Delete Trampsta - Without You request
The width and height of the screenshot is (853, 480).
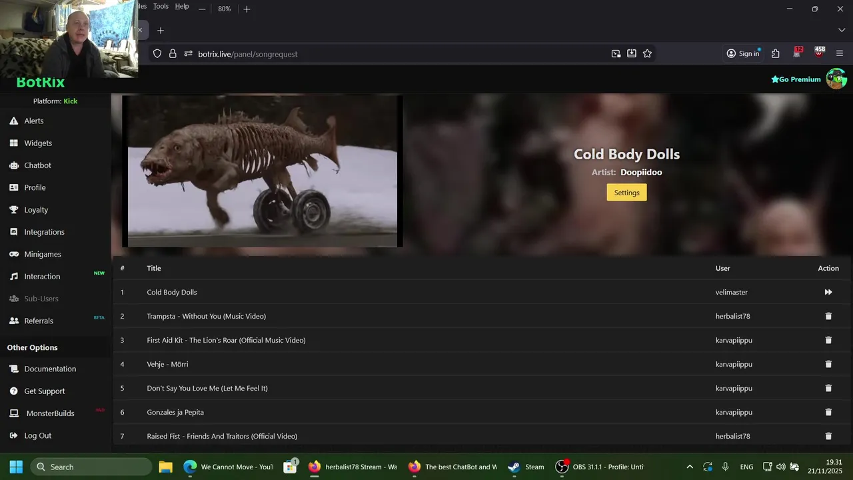click(828, 316)
